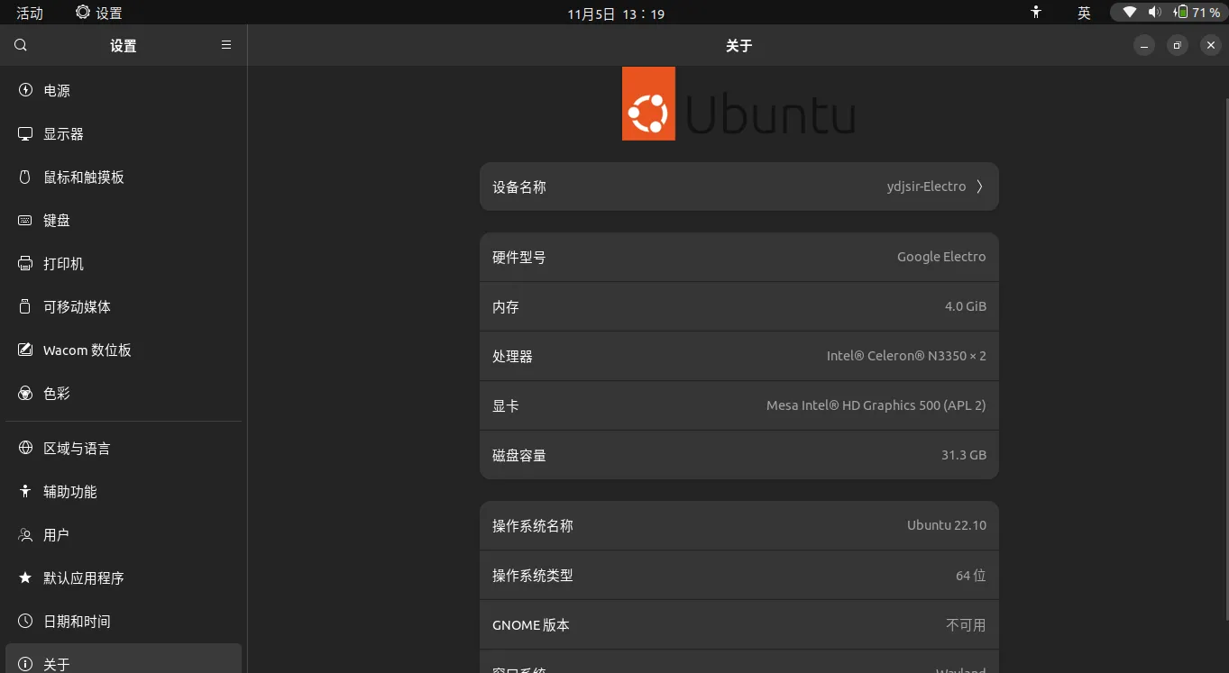Select the 色彩 color settings
This screenshot has width=1229, height=673.
[x=57, y=394]
